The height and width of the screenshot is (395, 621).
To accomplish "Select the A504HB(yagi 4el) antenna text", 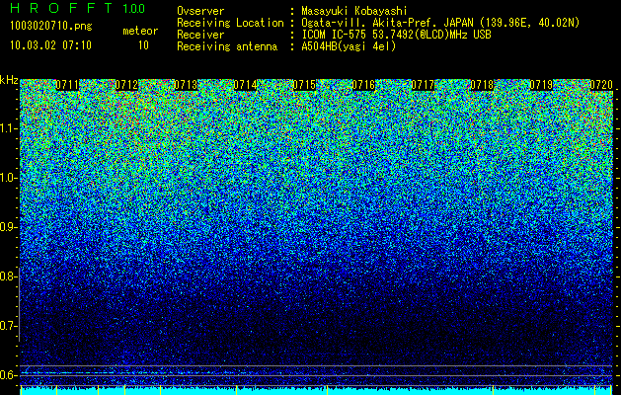I will tap(349, 46).
